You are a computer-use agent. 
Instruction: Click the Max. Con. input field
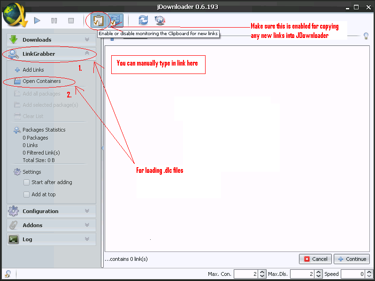click(246, 274)
